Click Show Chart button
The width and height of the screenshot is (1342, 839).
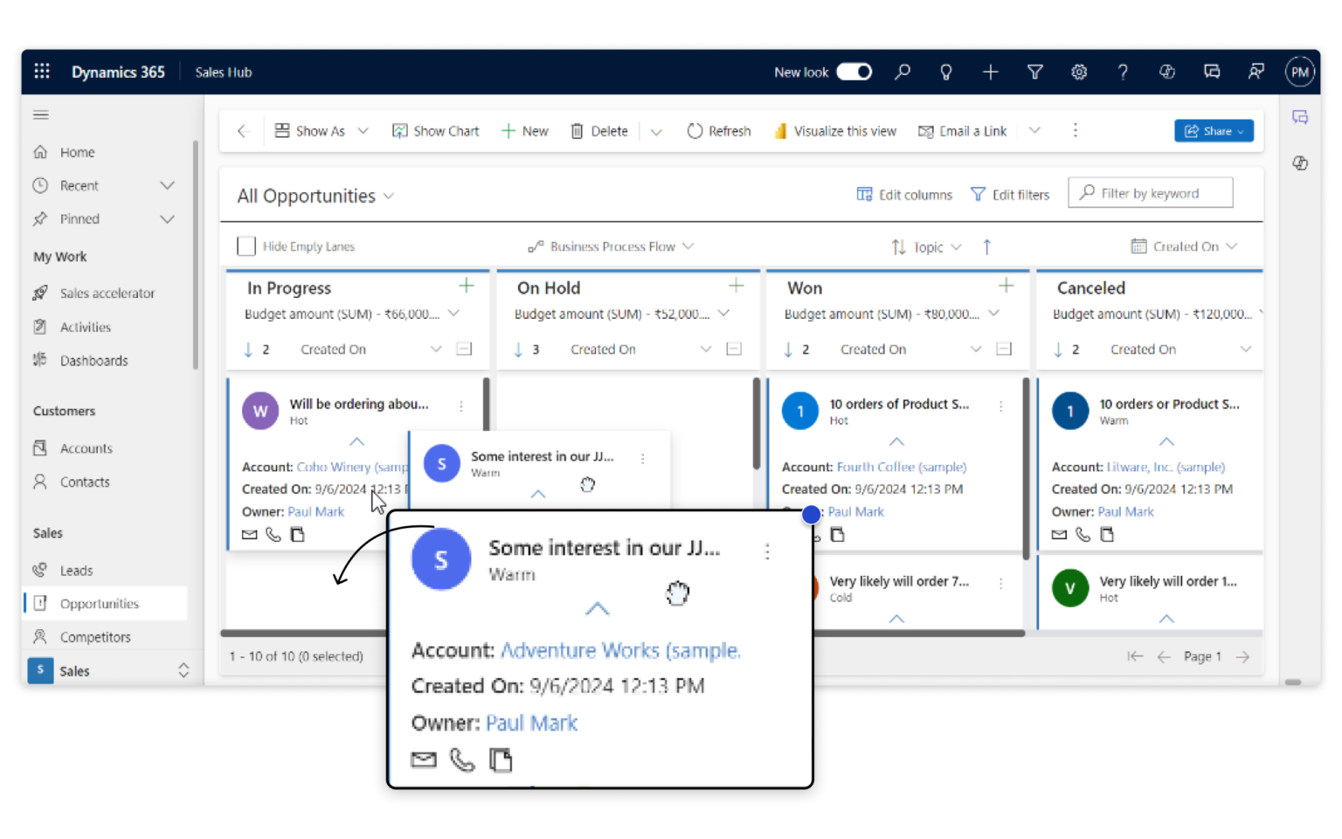(435, 131)
